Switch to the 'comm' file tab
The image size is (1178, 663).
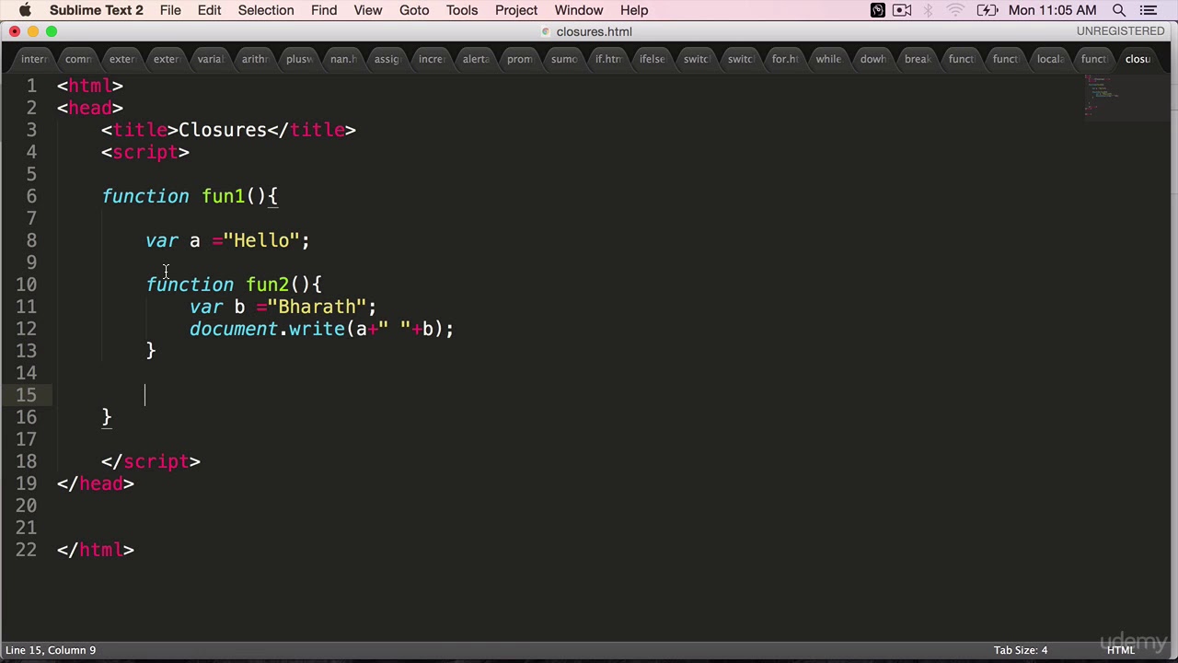[78, 59]
